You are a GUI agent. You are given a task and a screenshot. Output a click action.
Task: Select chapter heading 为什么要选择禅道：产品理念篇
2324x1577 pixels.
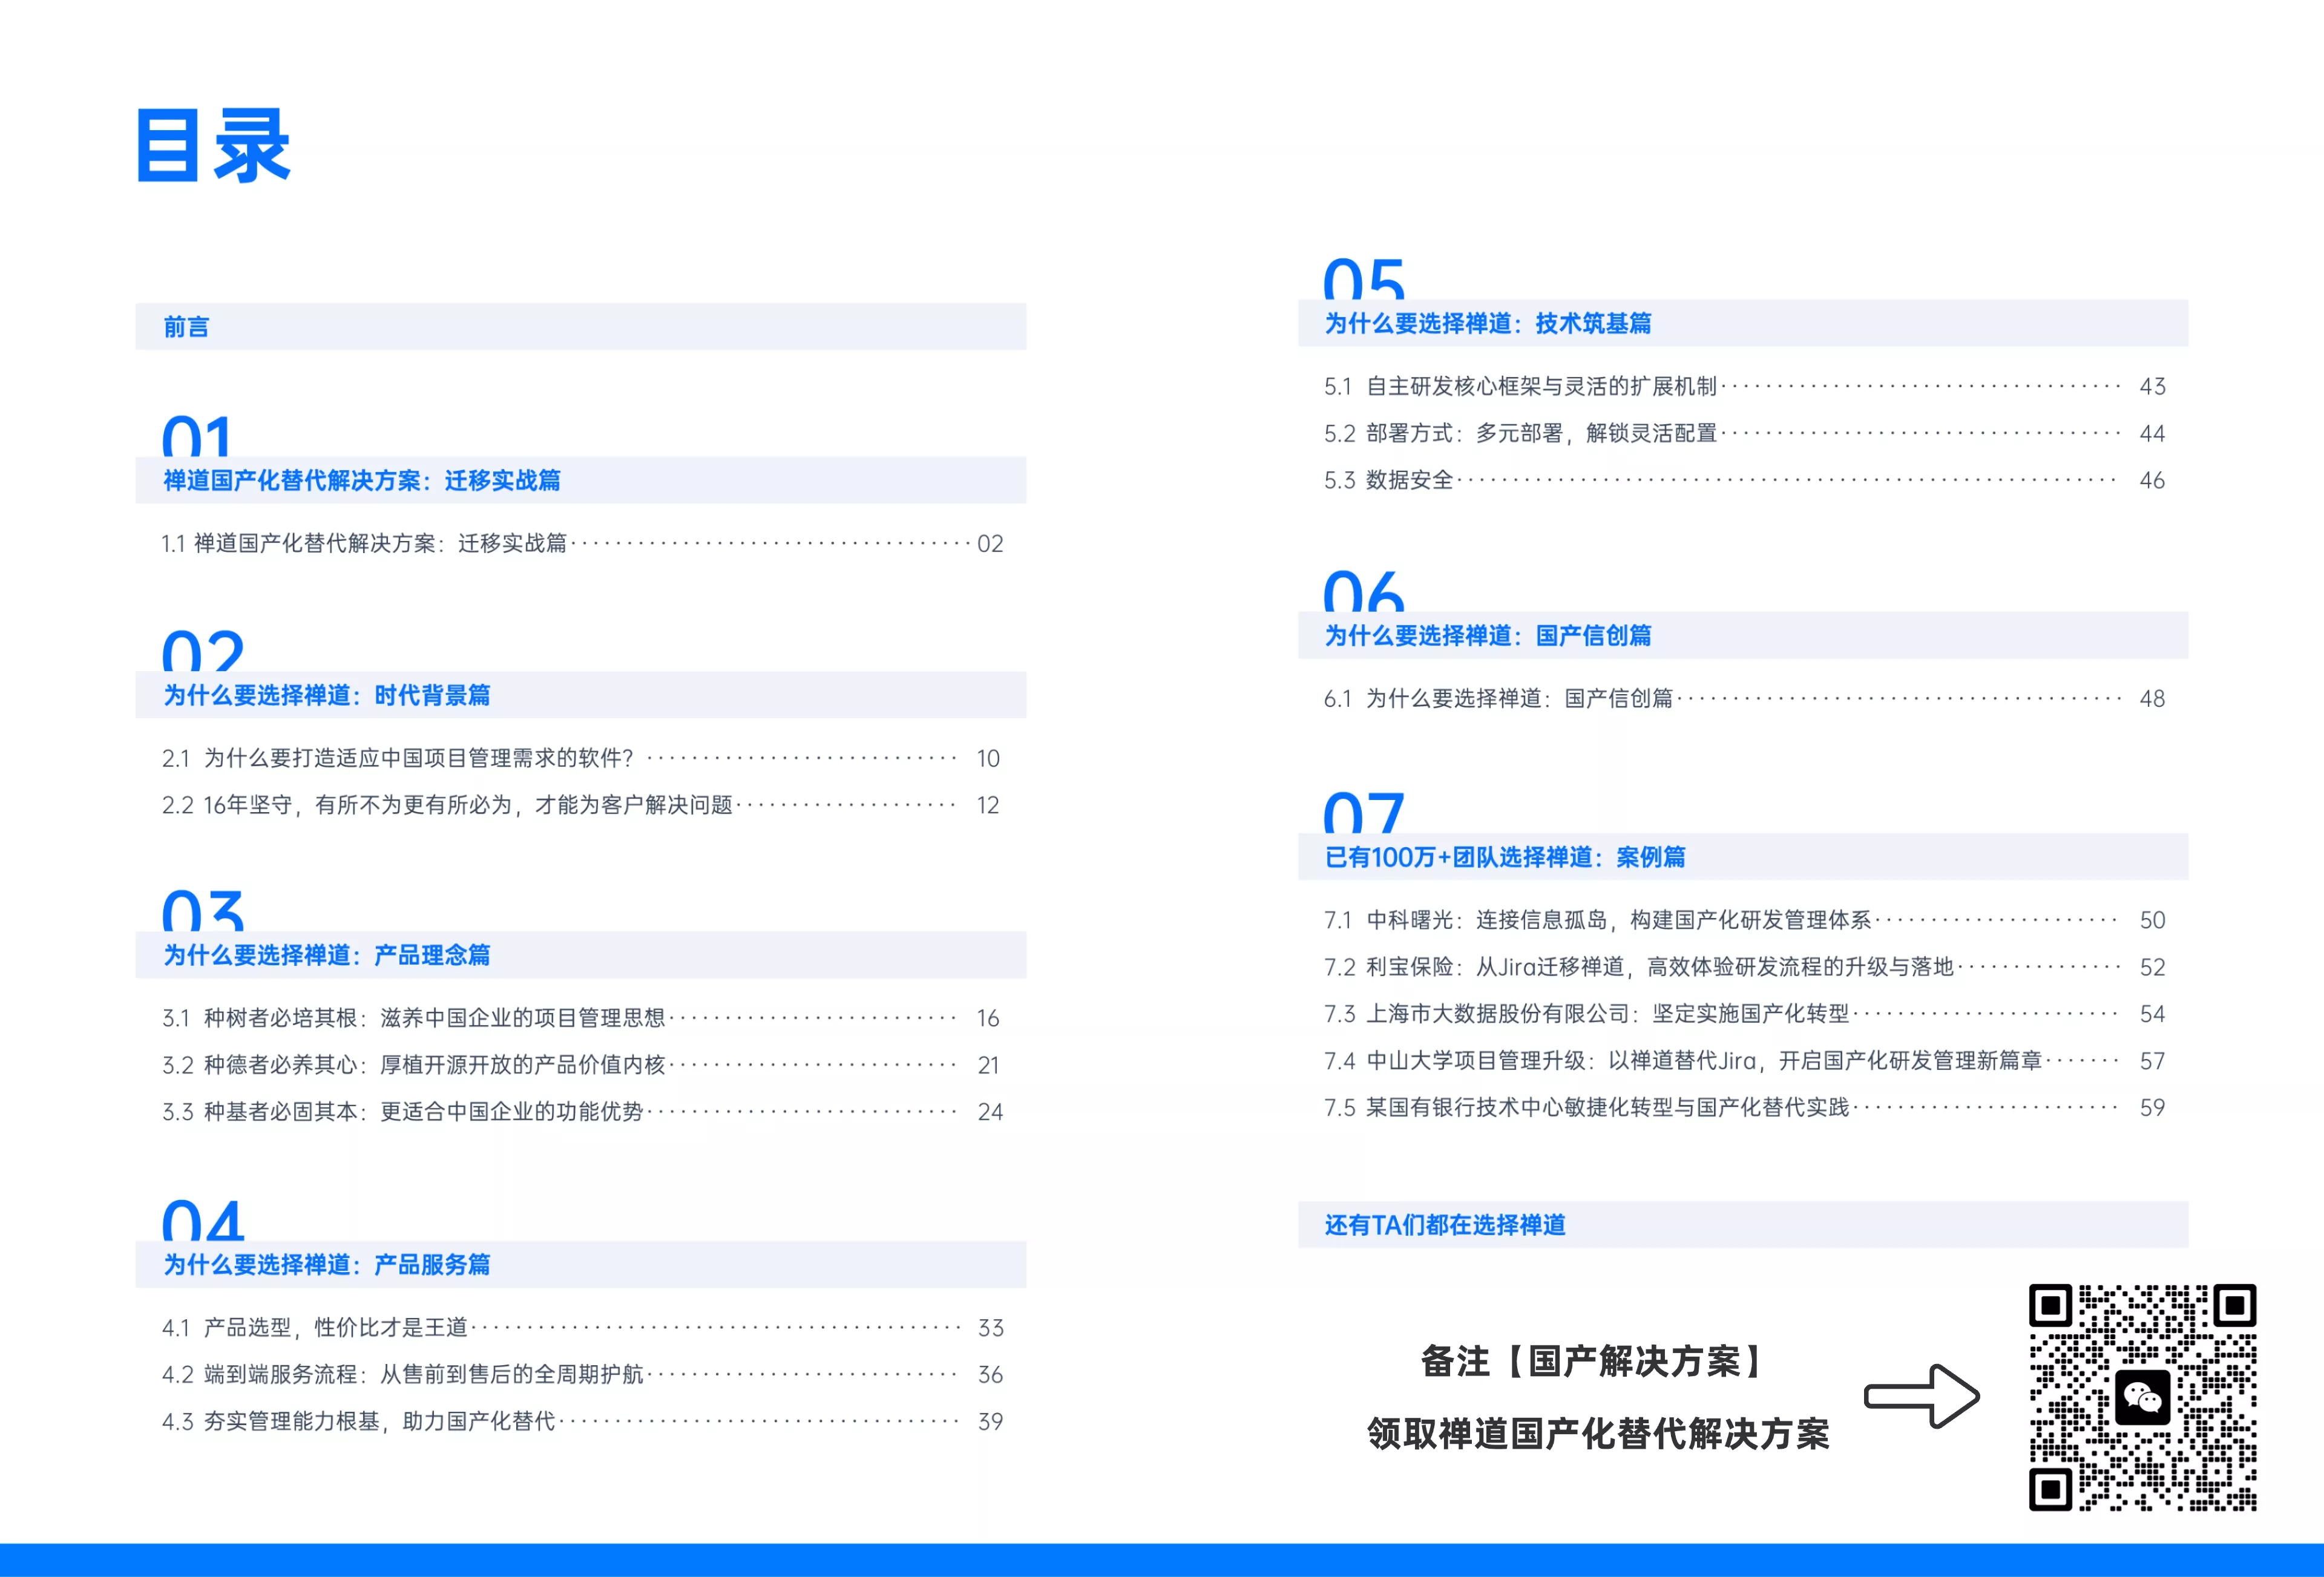tap(327, 955)
